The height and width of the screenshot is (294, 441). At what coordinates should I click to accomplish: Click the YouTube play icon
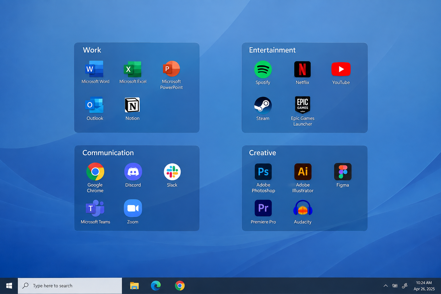[341, 69]
